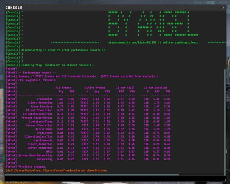230x184 pixels.
Task: Click the CONSOLE window title
Action: point(14,8)
